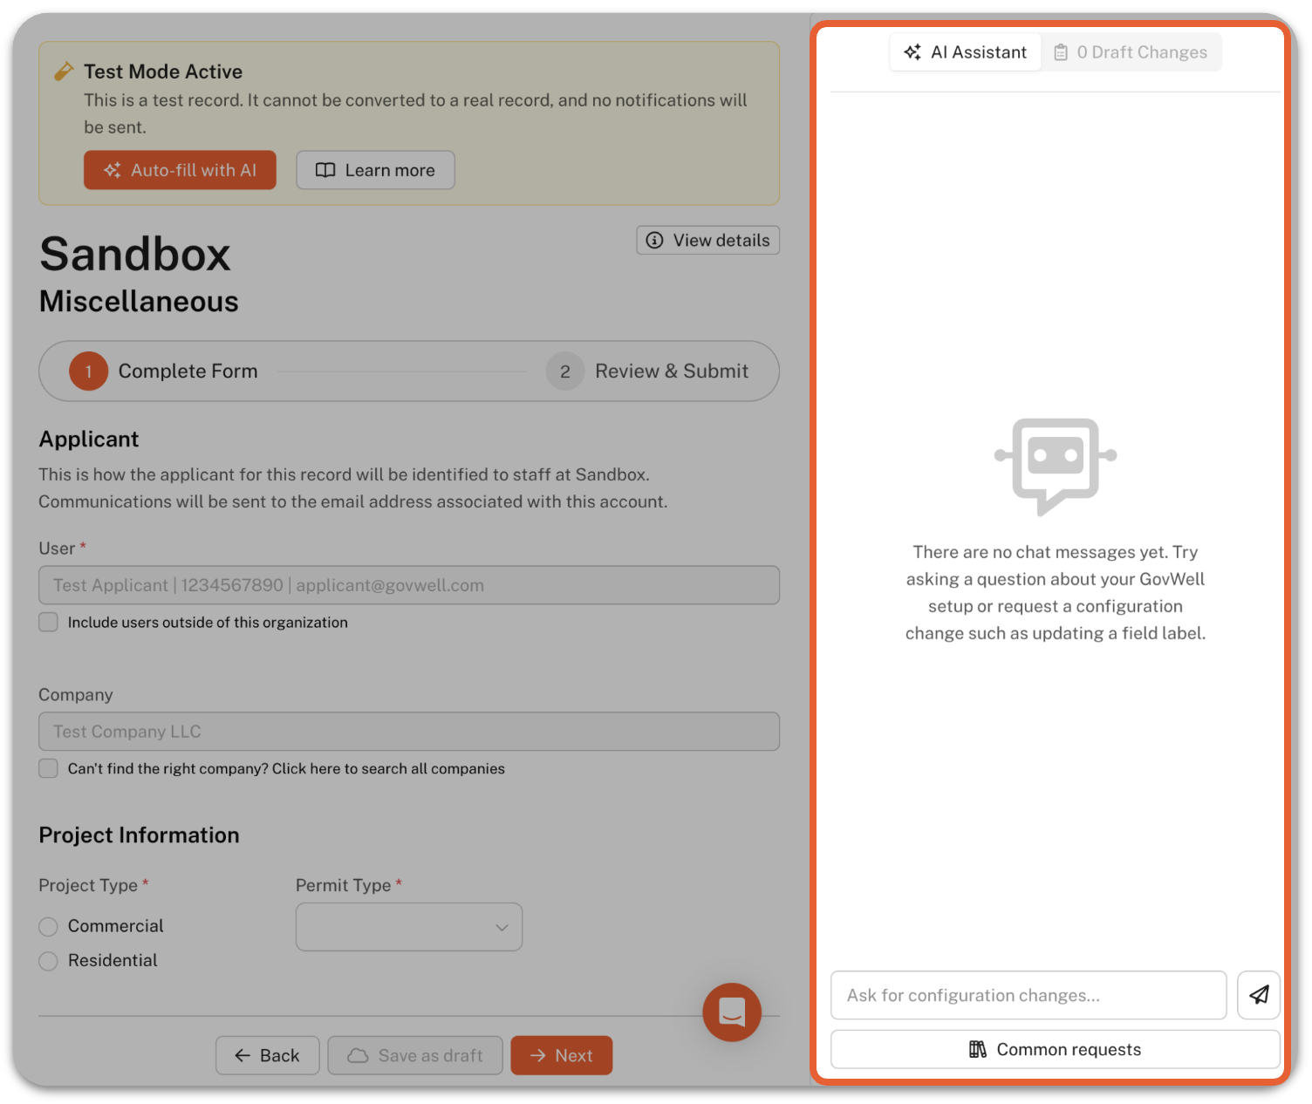
Task: Open the Company selection field
Action: (408, 732)
